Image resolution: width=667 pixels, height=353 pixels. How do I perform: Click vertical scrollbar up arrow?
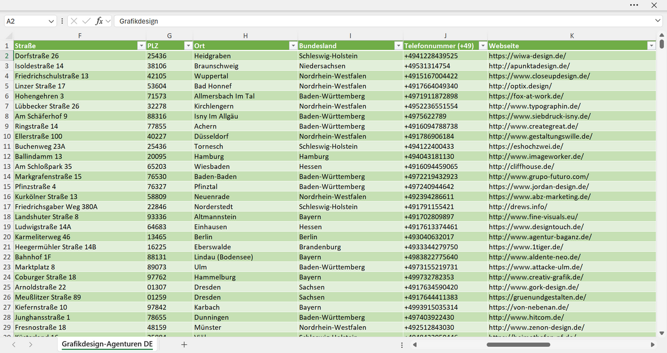[x=661, y=36]
